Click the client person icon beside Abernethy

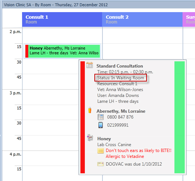[x=90, y=110]
